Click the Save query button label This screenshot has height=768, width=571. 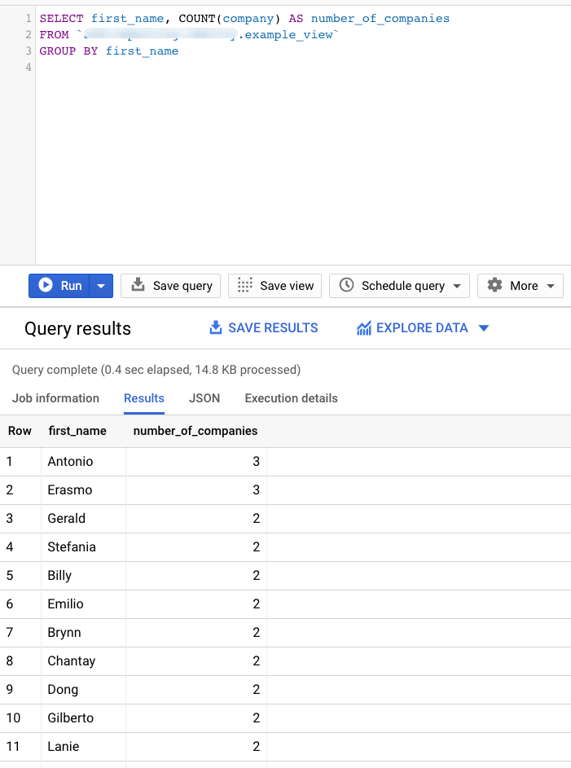[x=182, y=286]
